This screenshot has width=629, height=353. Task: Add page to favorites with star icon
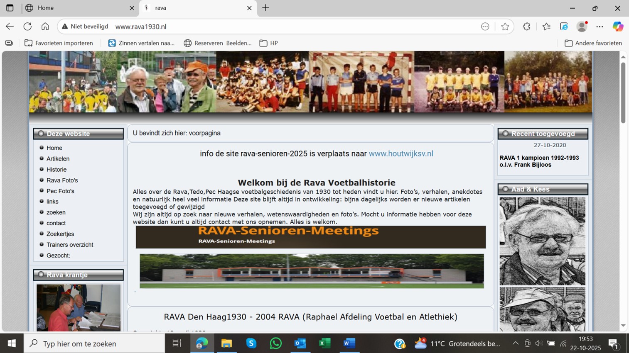[x=505, y=27]
